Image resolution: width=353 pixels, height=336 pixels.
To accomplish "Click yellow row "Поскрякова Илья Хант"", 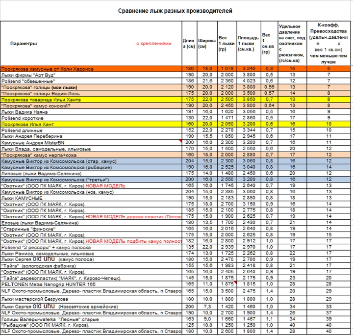I will (x=175, y=124).
